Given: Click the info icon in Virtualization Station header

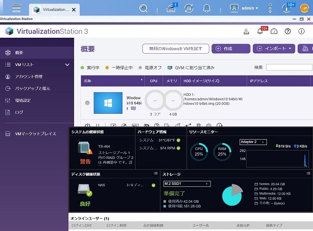Looking at the screenshot, I should click(x=302, y=31).
